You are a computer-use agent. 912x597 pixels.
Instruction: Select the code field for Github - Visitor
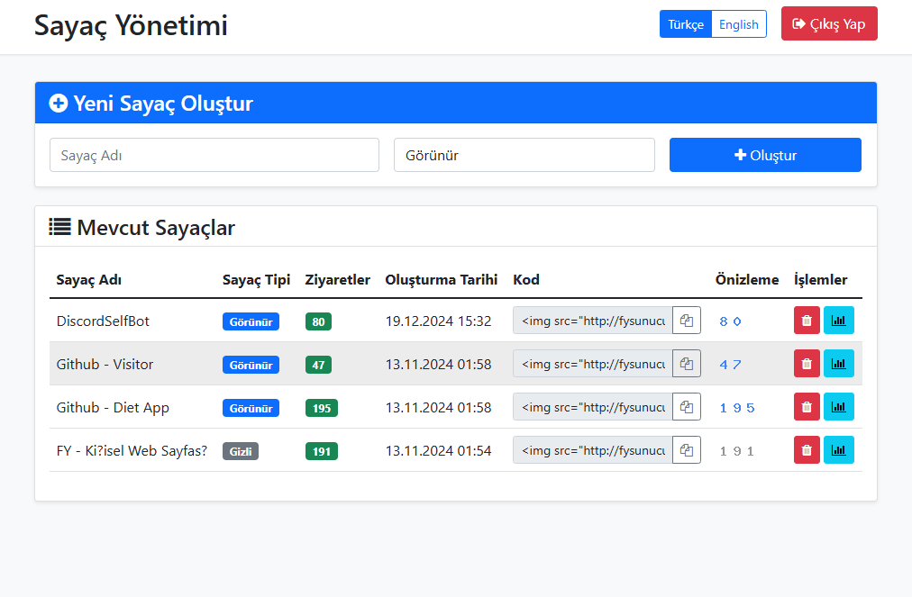[593, 364]
